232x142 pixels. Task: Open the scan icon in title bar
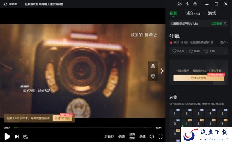[x=180, y=4]
